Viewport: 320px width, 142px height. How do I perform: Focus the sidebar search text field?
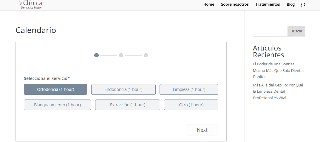click(270, 31)
